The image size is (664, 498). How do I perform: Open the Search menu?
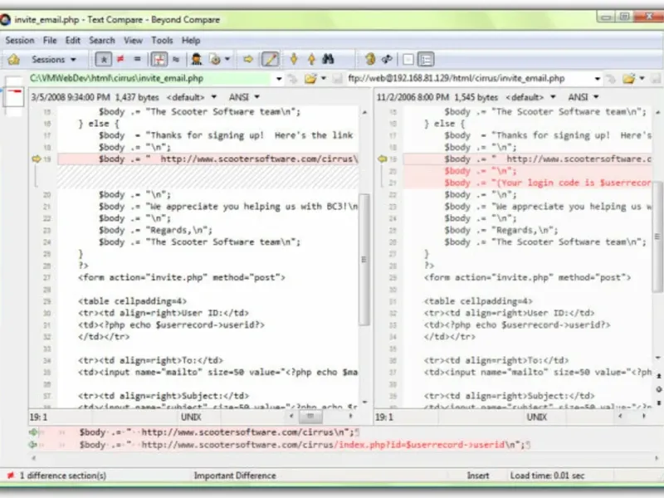point(101,40)
